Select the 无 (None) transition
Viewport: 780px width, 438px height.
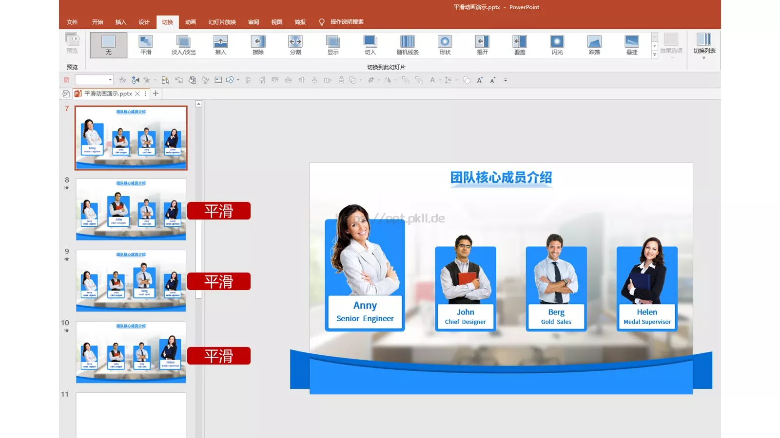coord(108,45)
